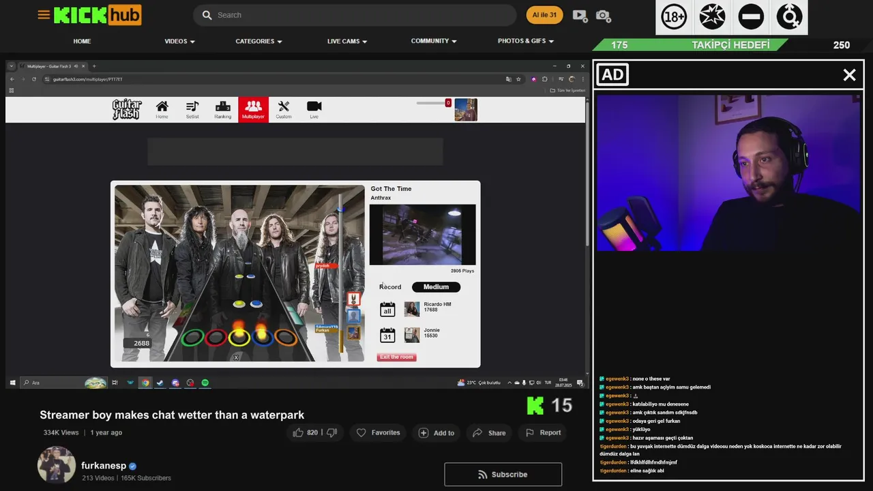Click the Got The Time video preview
873x491 pixels.
coord(422,235)
